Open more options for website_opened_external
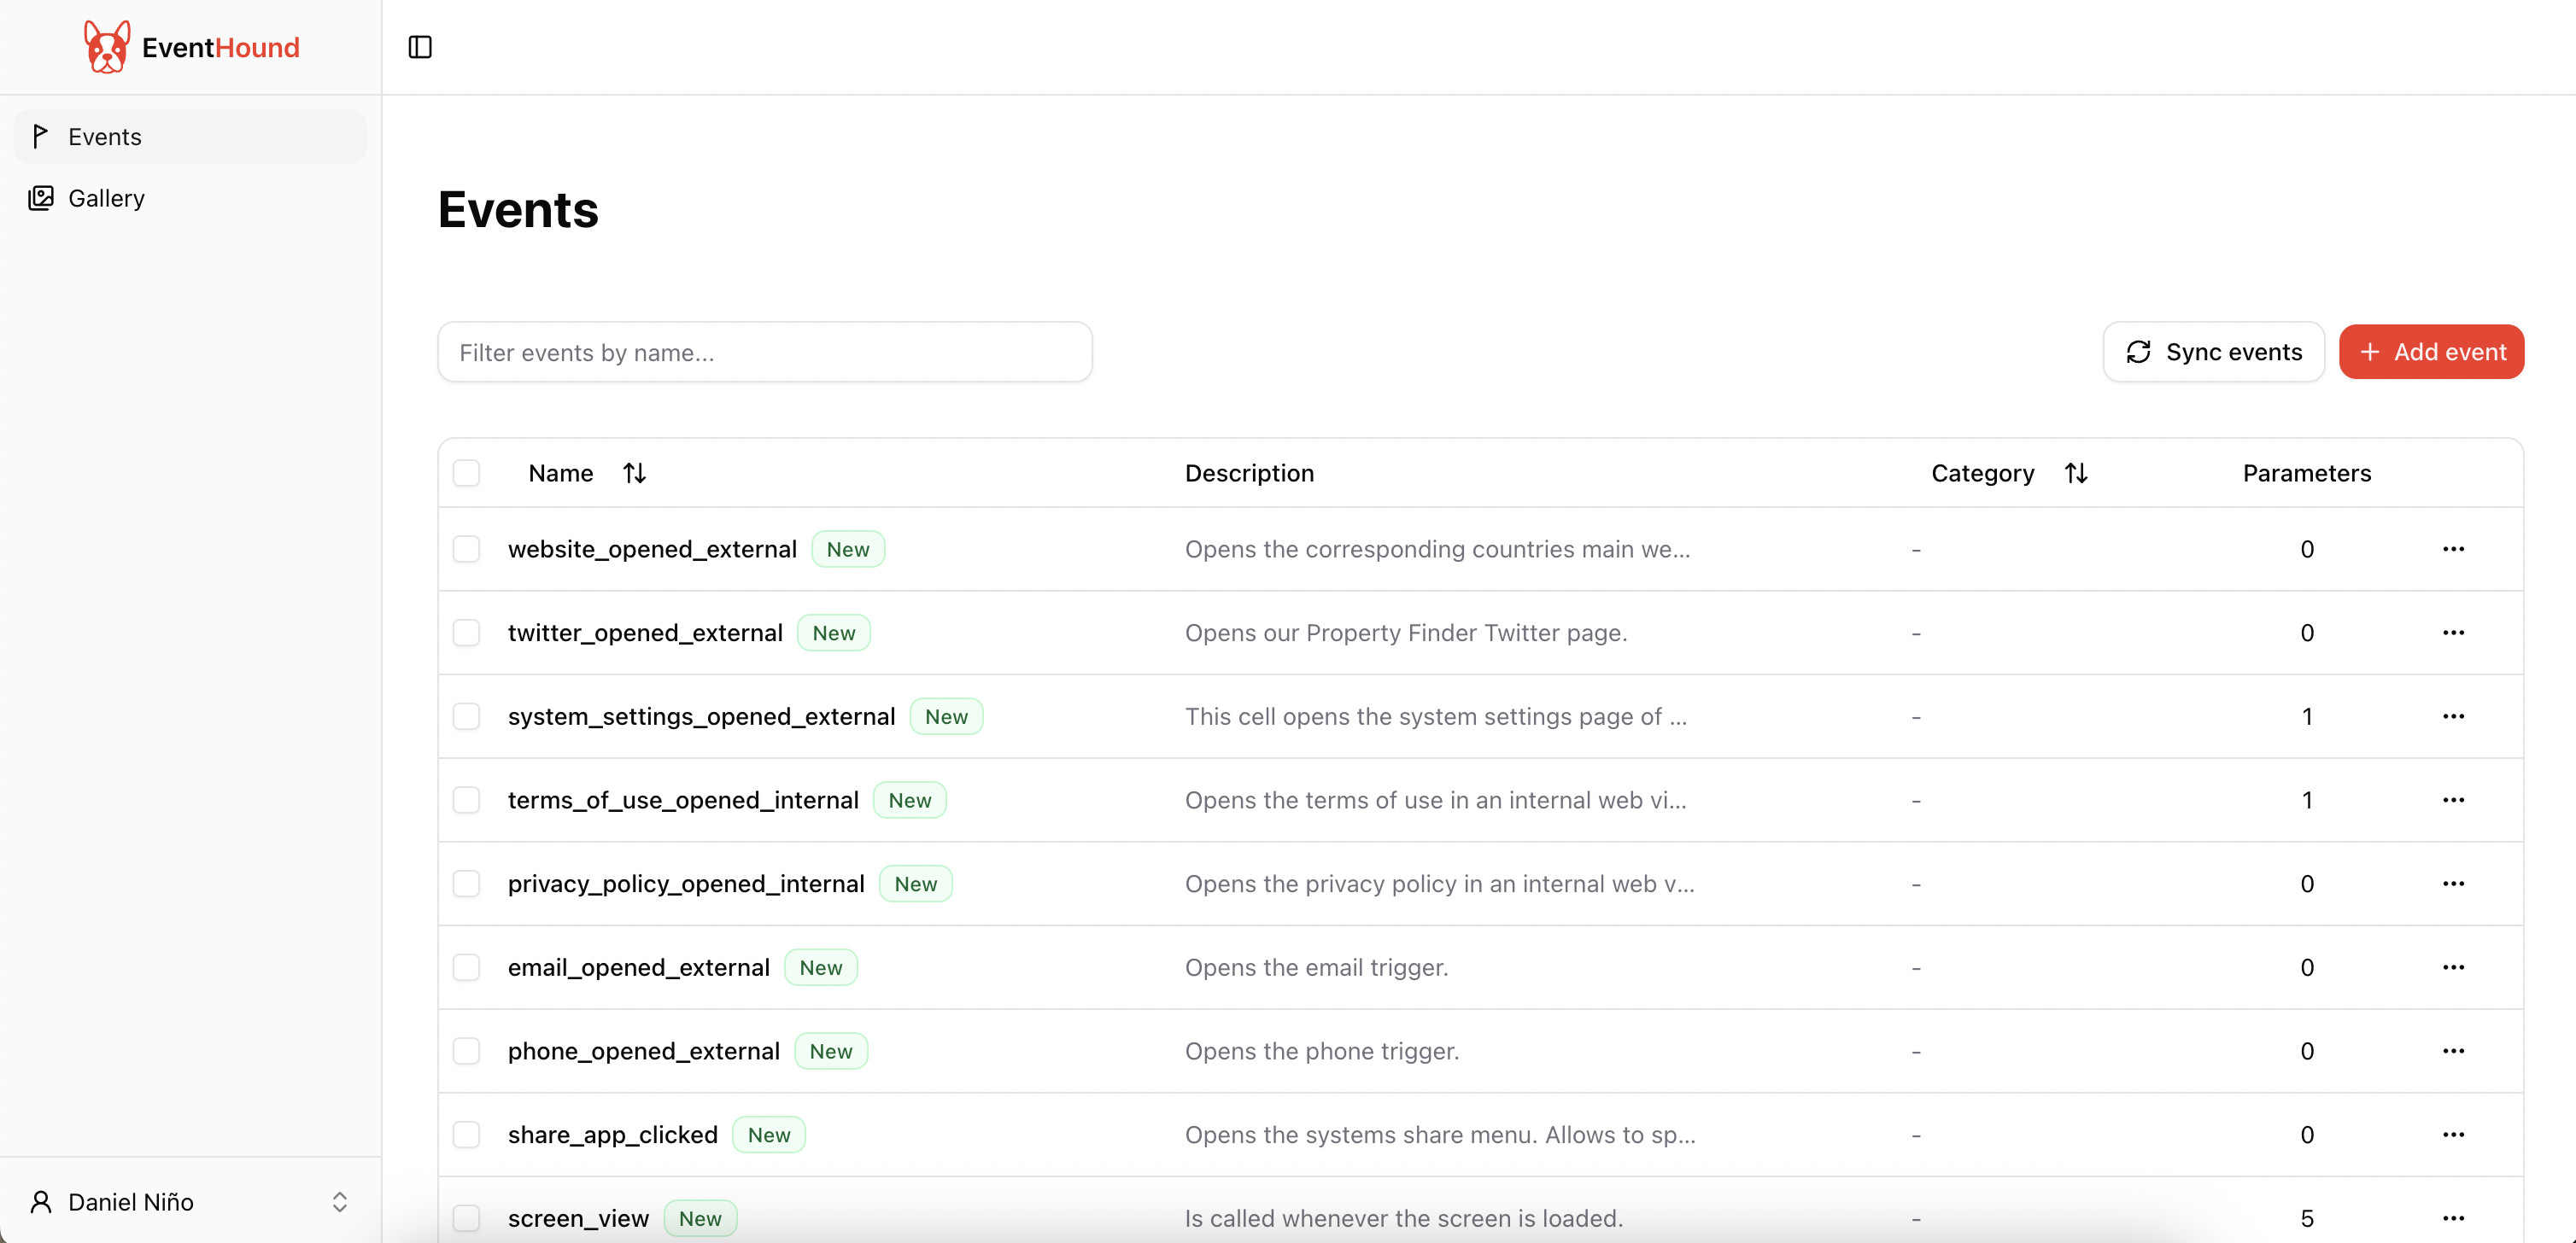 point(2453,549)
